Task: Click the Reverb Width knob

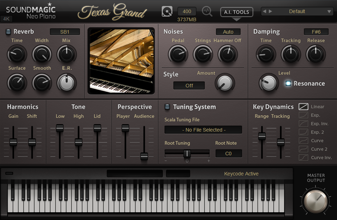Action: point(42,54)
